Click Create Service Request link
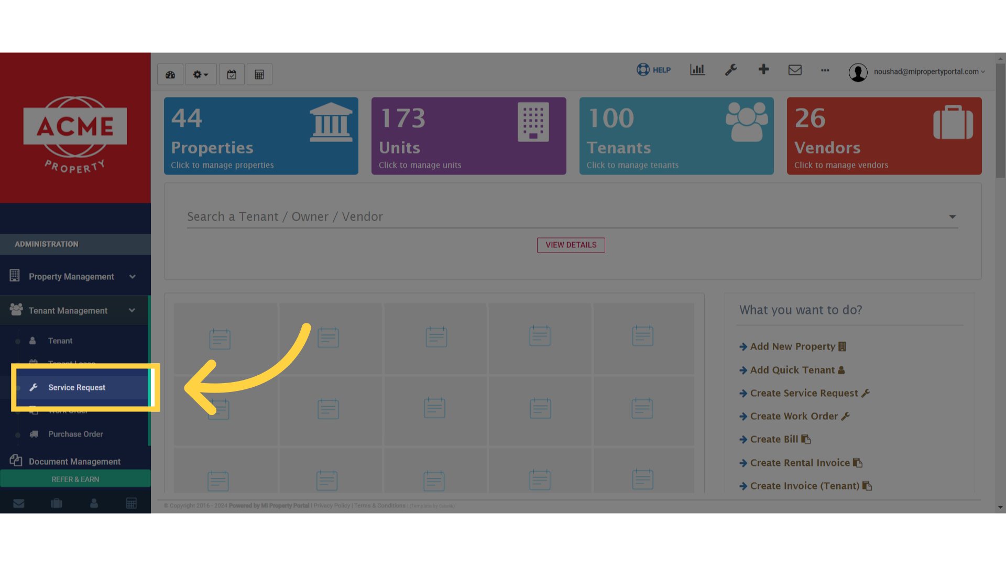Viewport: 1006px width, 566px height. tap(804, 393)
